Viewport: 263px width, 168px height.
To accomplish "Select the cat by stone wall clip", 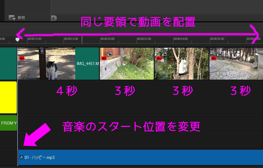I will coord(127,63).
